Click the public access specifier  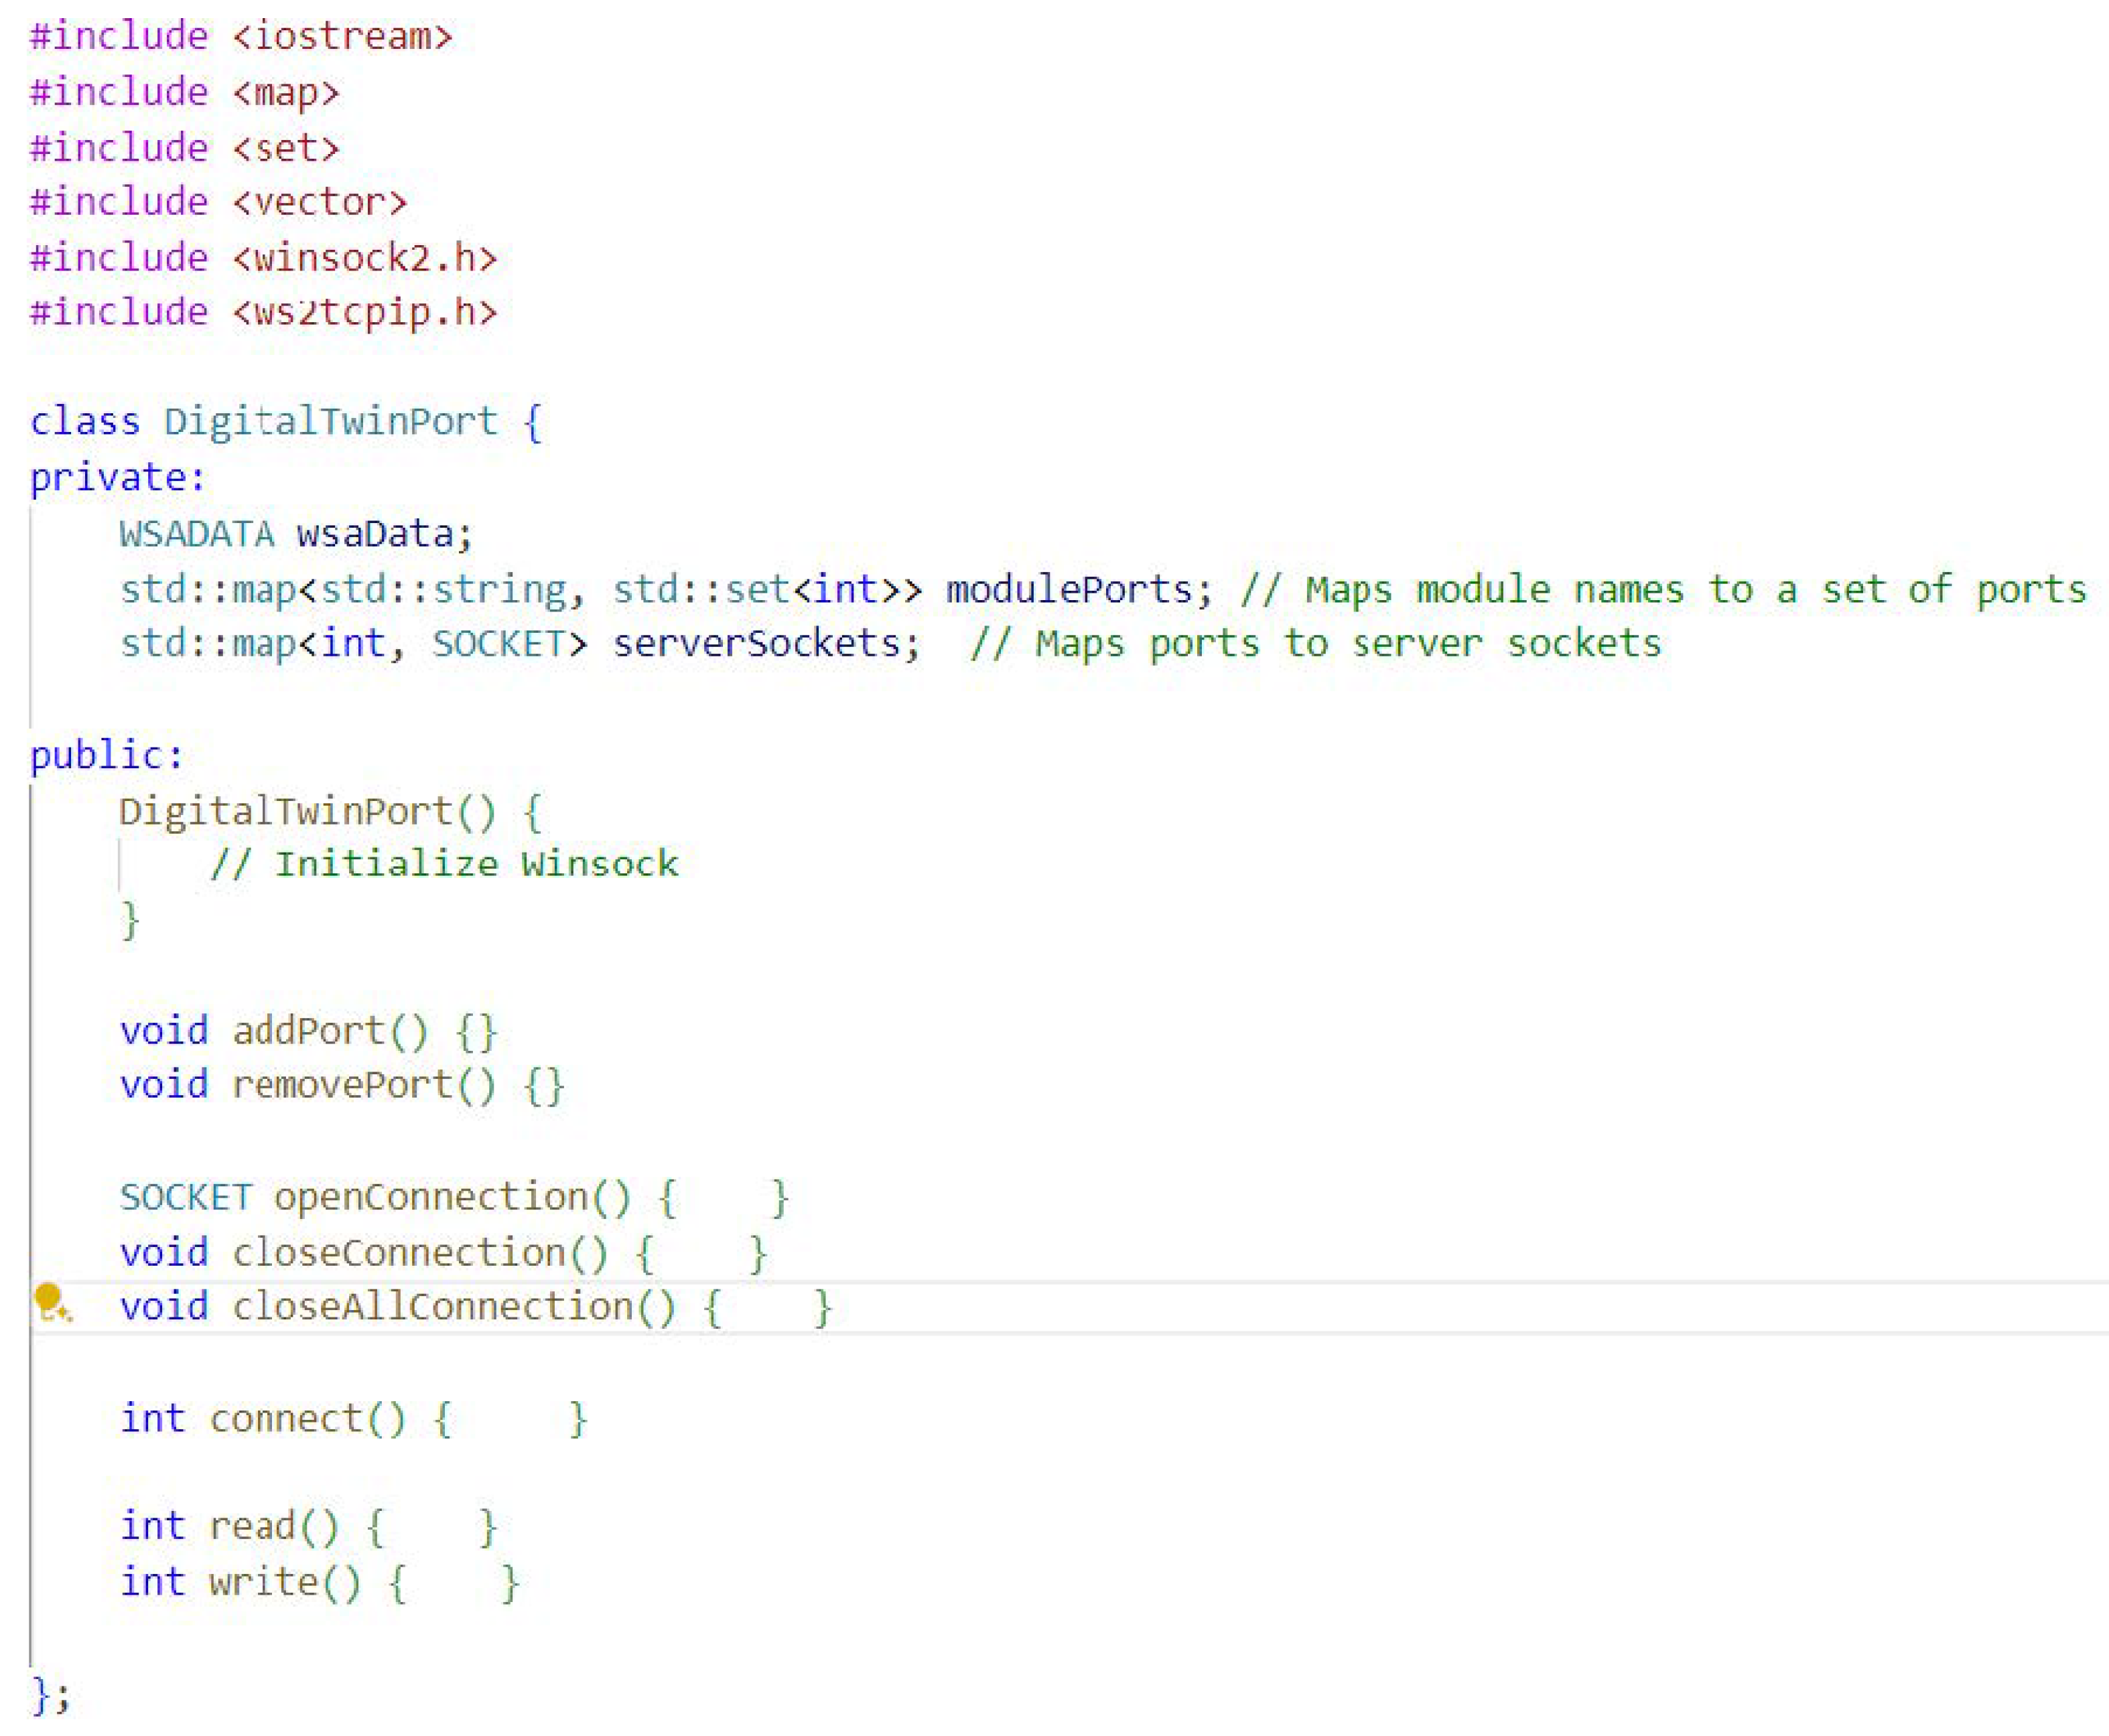tap(106, 755)
